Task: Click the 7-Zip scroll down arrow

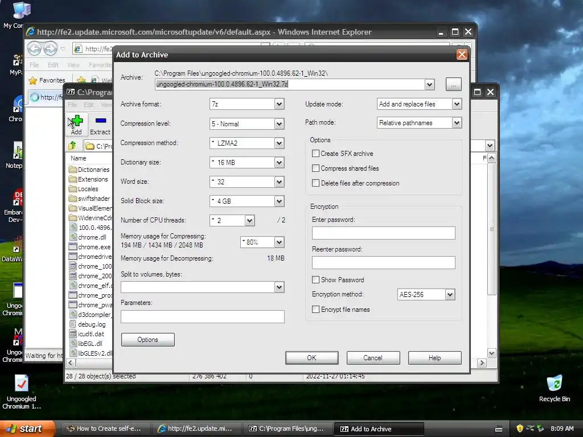Action: [491, 353]
